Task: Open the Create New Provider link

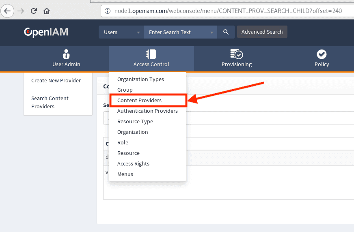Action: [56, 80]
